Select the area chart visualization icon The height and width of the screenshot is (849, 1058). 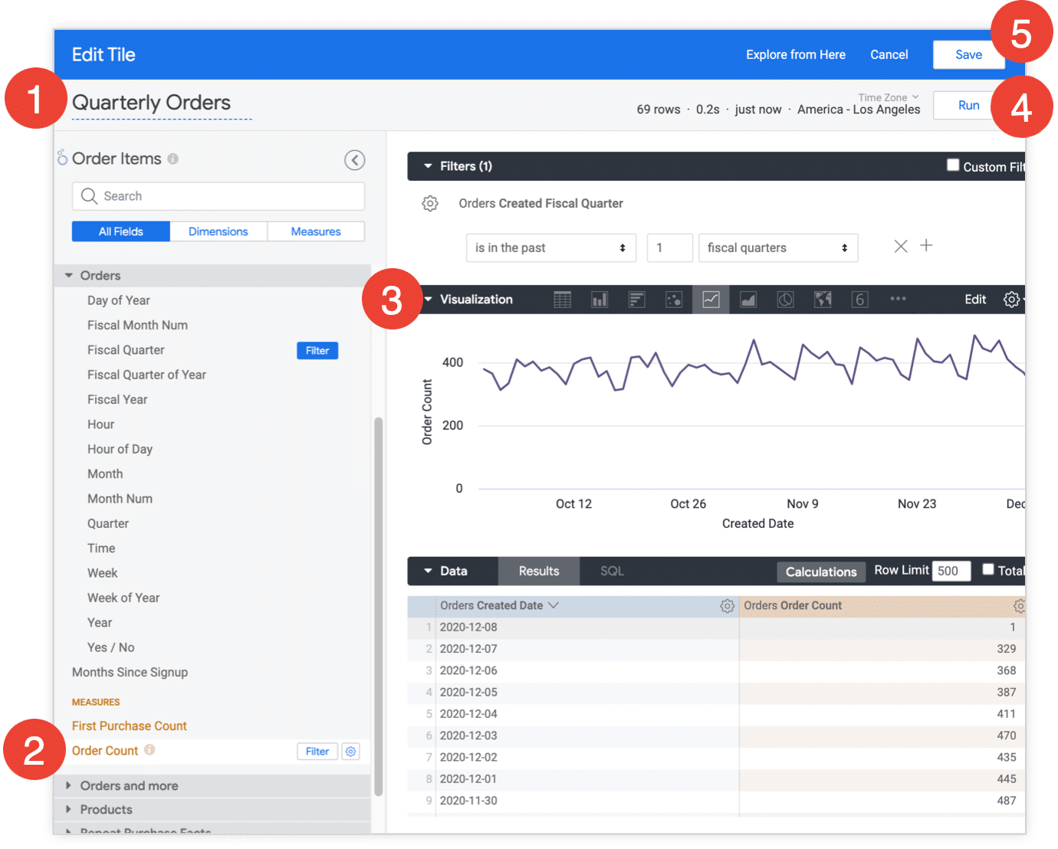748,300
